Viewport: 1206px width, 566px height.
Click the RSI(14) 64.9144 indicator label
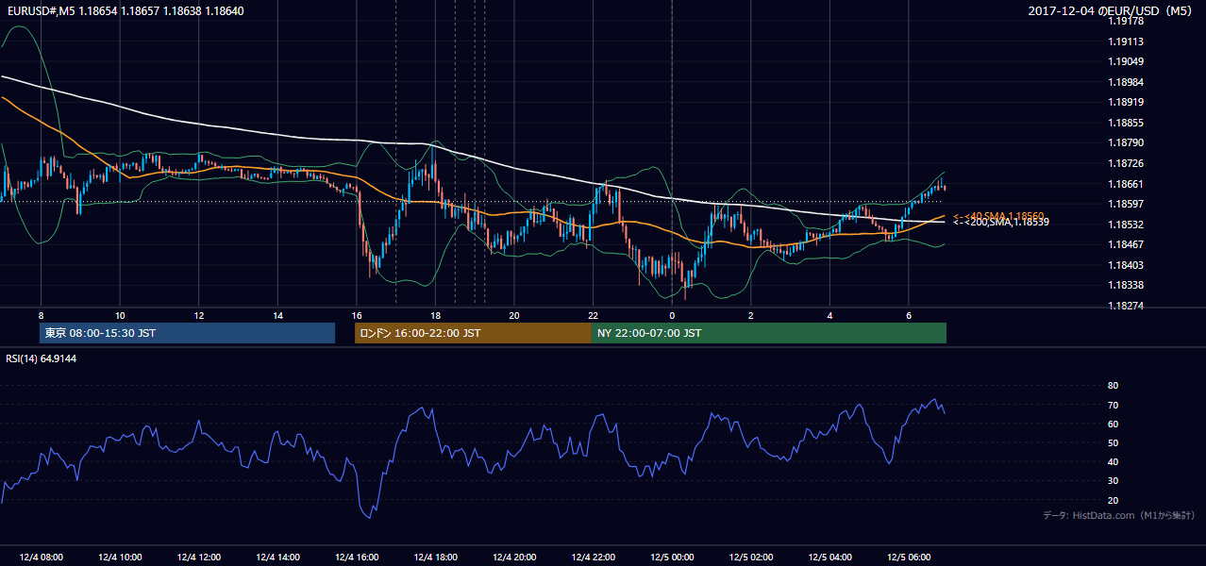(x=41, y=358)
